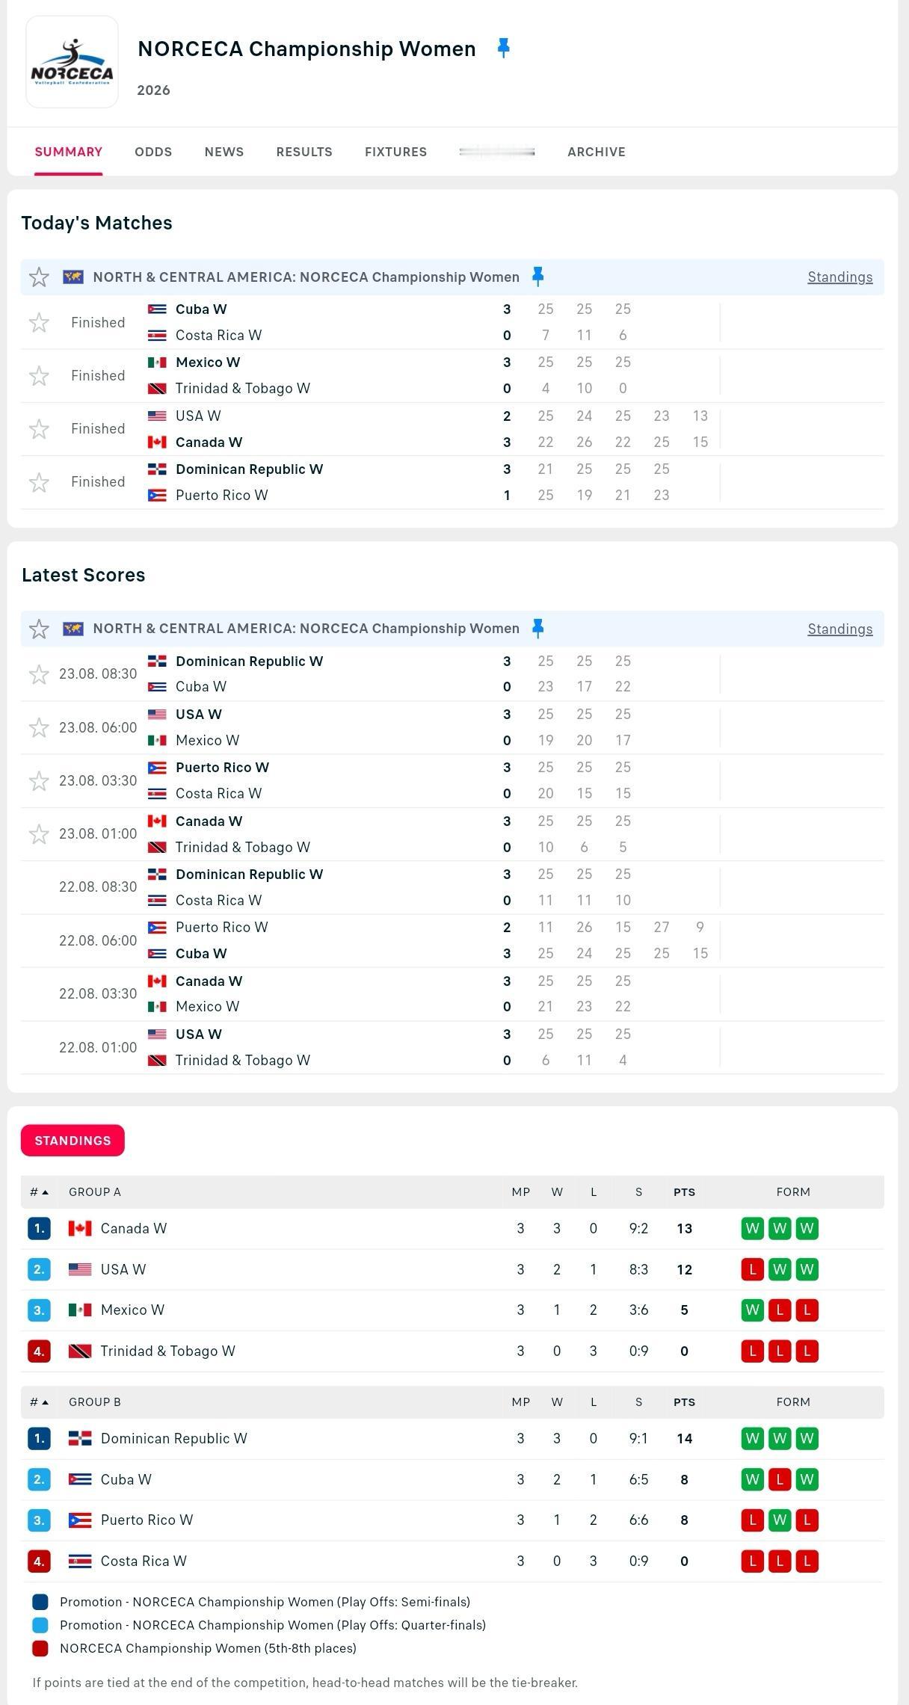This screenshot has width=909, height=1705.
Task: Click the Dominican Republic flag in the 22.08. 08:30 match
Action: pos(157,875)
